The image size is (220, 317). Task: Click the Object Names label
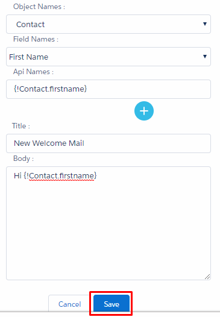pyautogui.click(x=39, y=7)
